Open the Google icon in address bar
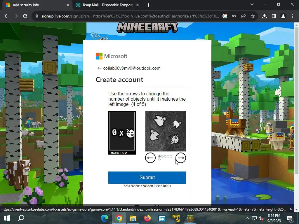 pyautogui.click(x=225, y=16)
